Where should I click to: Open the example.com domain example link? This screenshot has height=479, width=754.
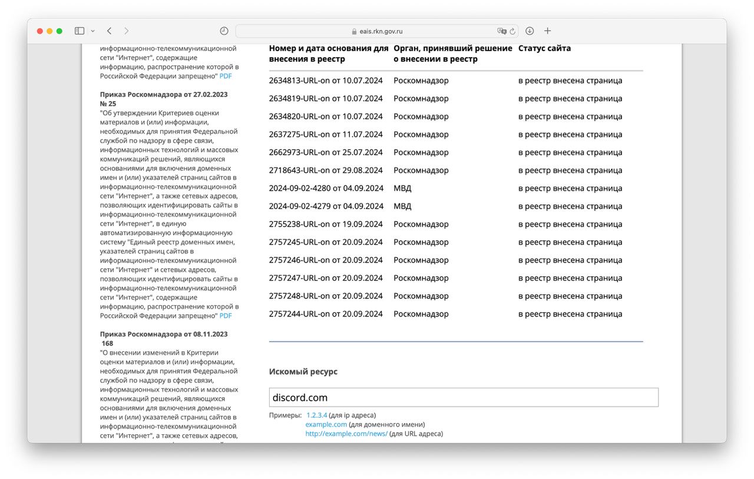(x=326, y=424)
